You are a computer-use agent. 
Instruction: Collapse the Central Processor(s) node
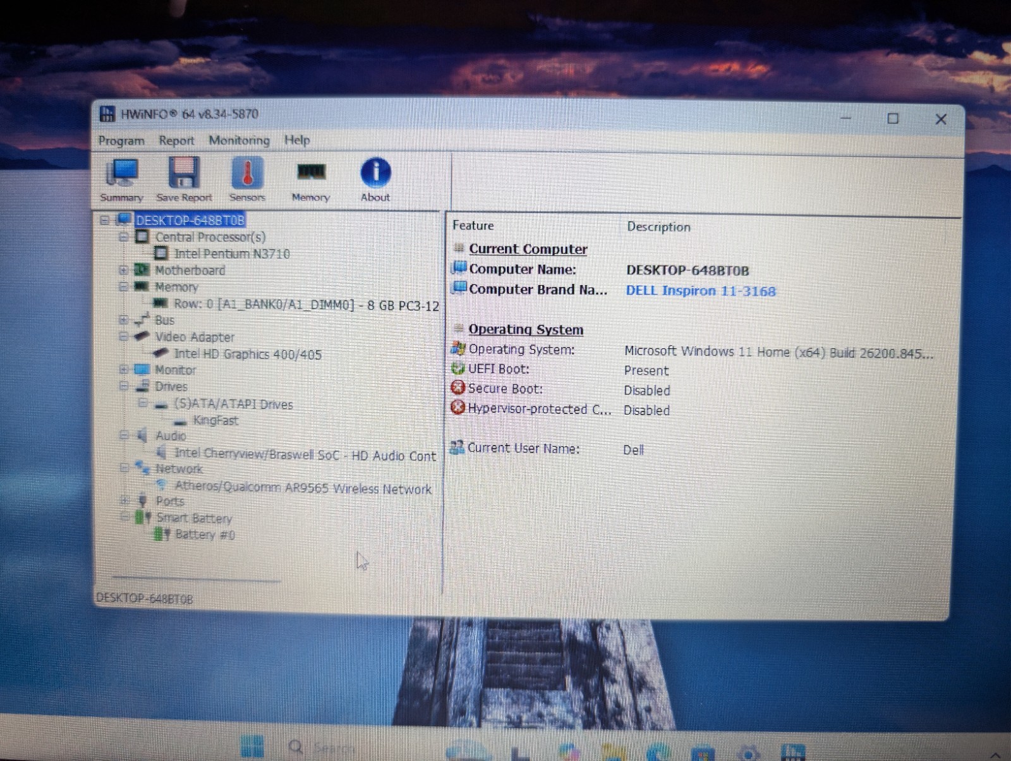[124, 237]
